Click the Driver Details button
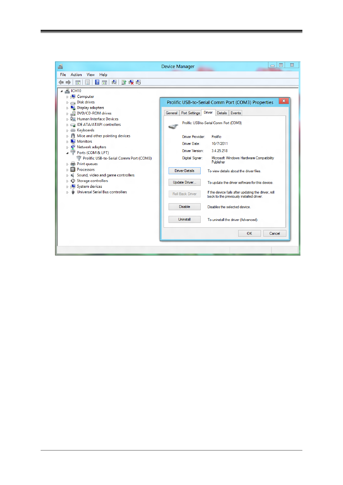The image size is (343, 485). (184, 171)
